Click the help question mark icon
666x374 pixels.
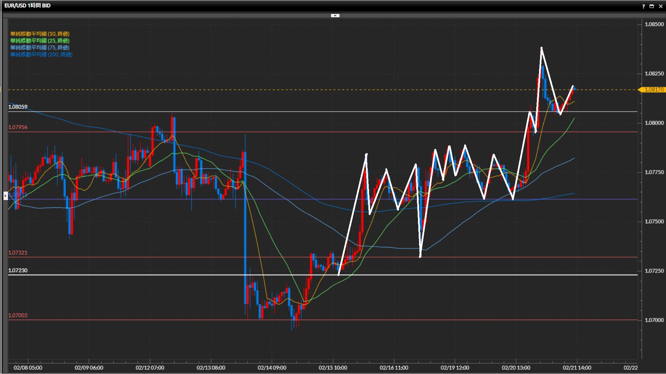pos(643,6)
